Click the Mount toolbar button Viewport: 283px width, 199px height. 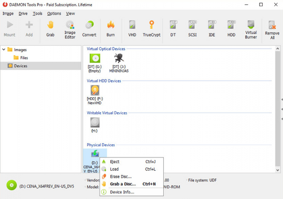[x=9, y=29]
